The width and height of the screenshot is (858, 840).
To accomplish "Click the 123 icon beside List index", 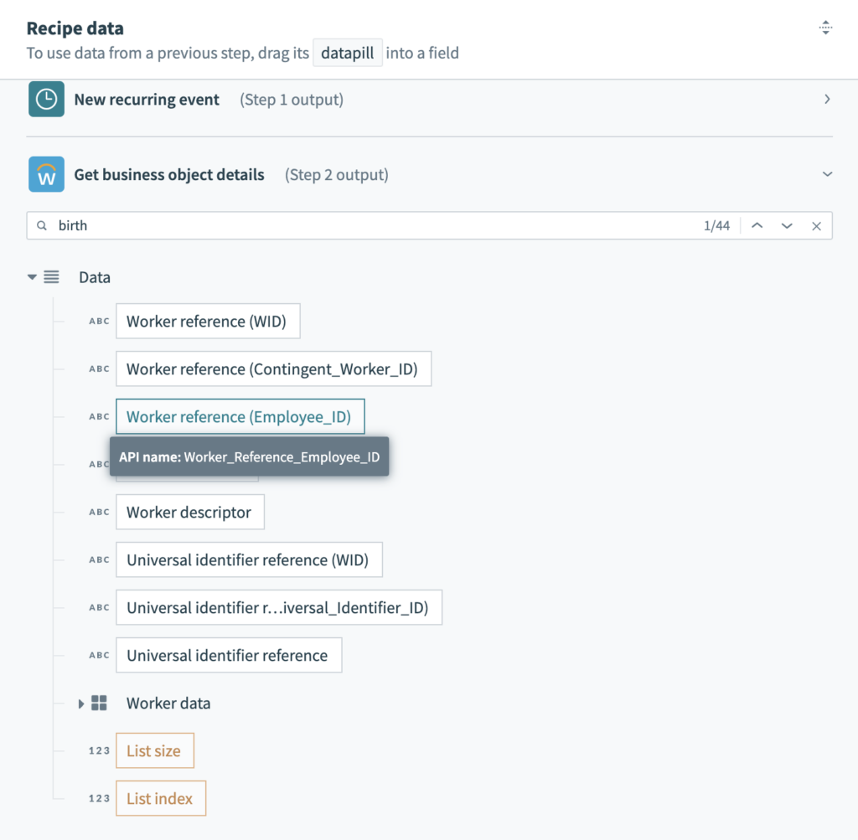I will [98, 798].
